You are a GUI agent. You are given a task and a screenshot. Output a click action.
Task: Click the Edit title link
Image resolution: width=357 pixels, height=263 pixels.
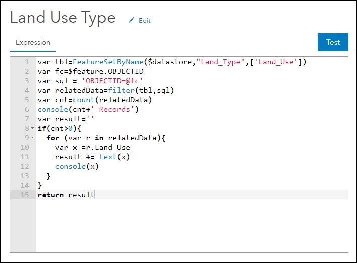click(x=144, y=21)
